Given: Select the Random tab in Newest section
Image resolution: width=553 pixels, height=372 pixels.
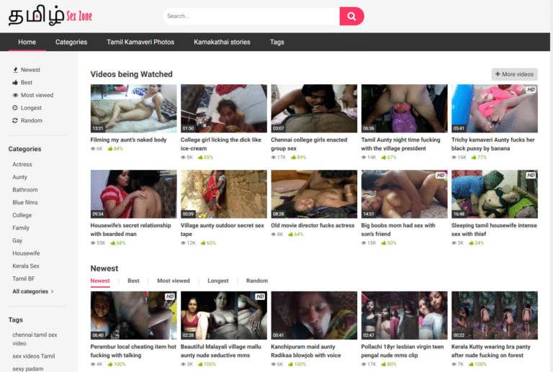Looking at the screenshot, I should tap(257, 281).
